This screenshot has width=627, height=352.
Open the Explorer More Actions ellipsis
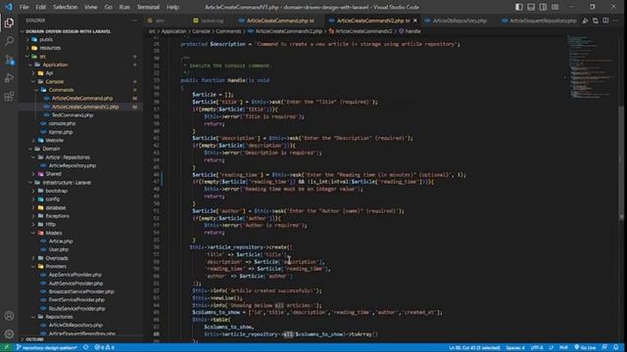tap(134, 21)
